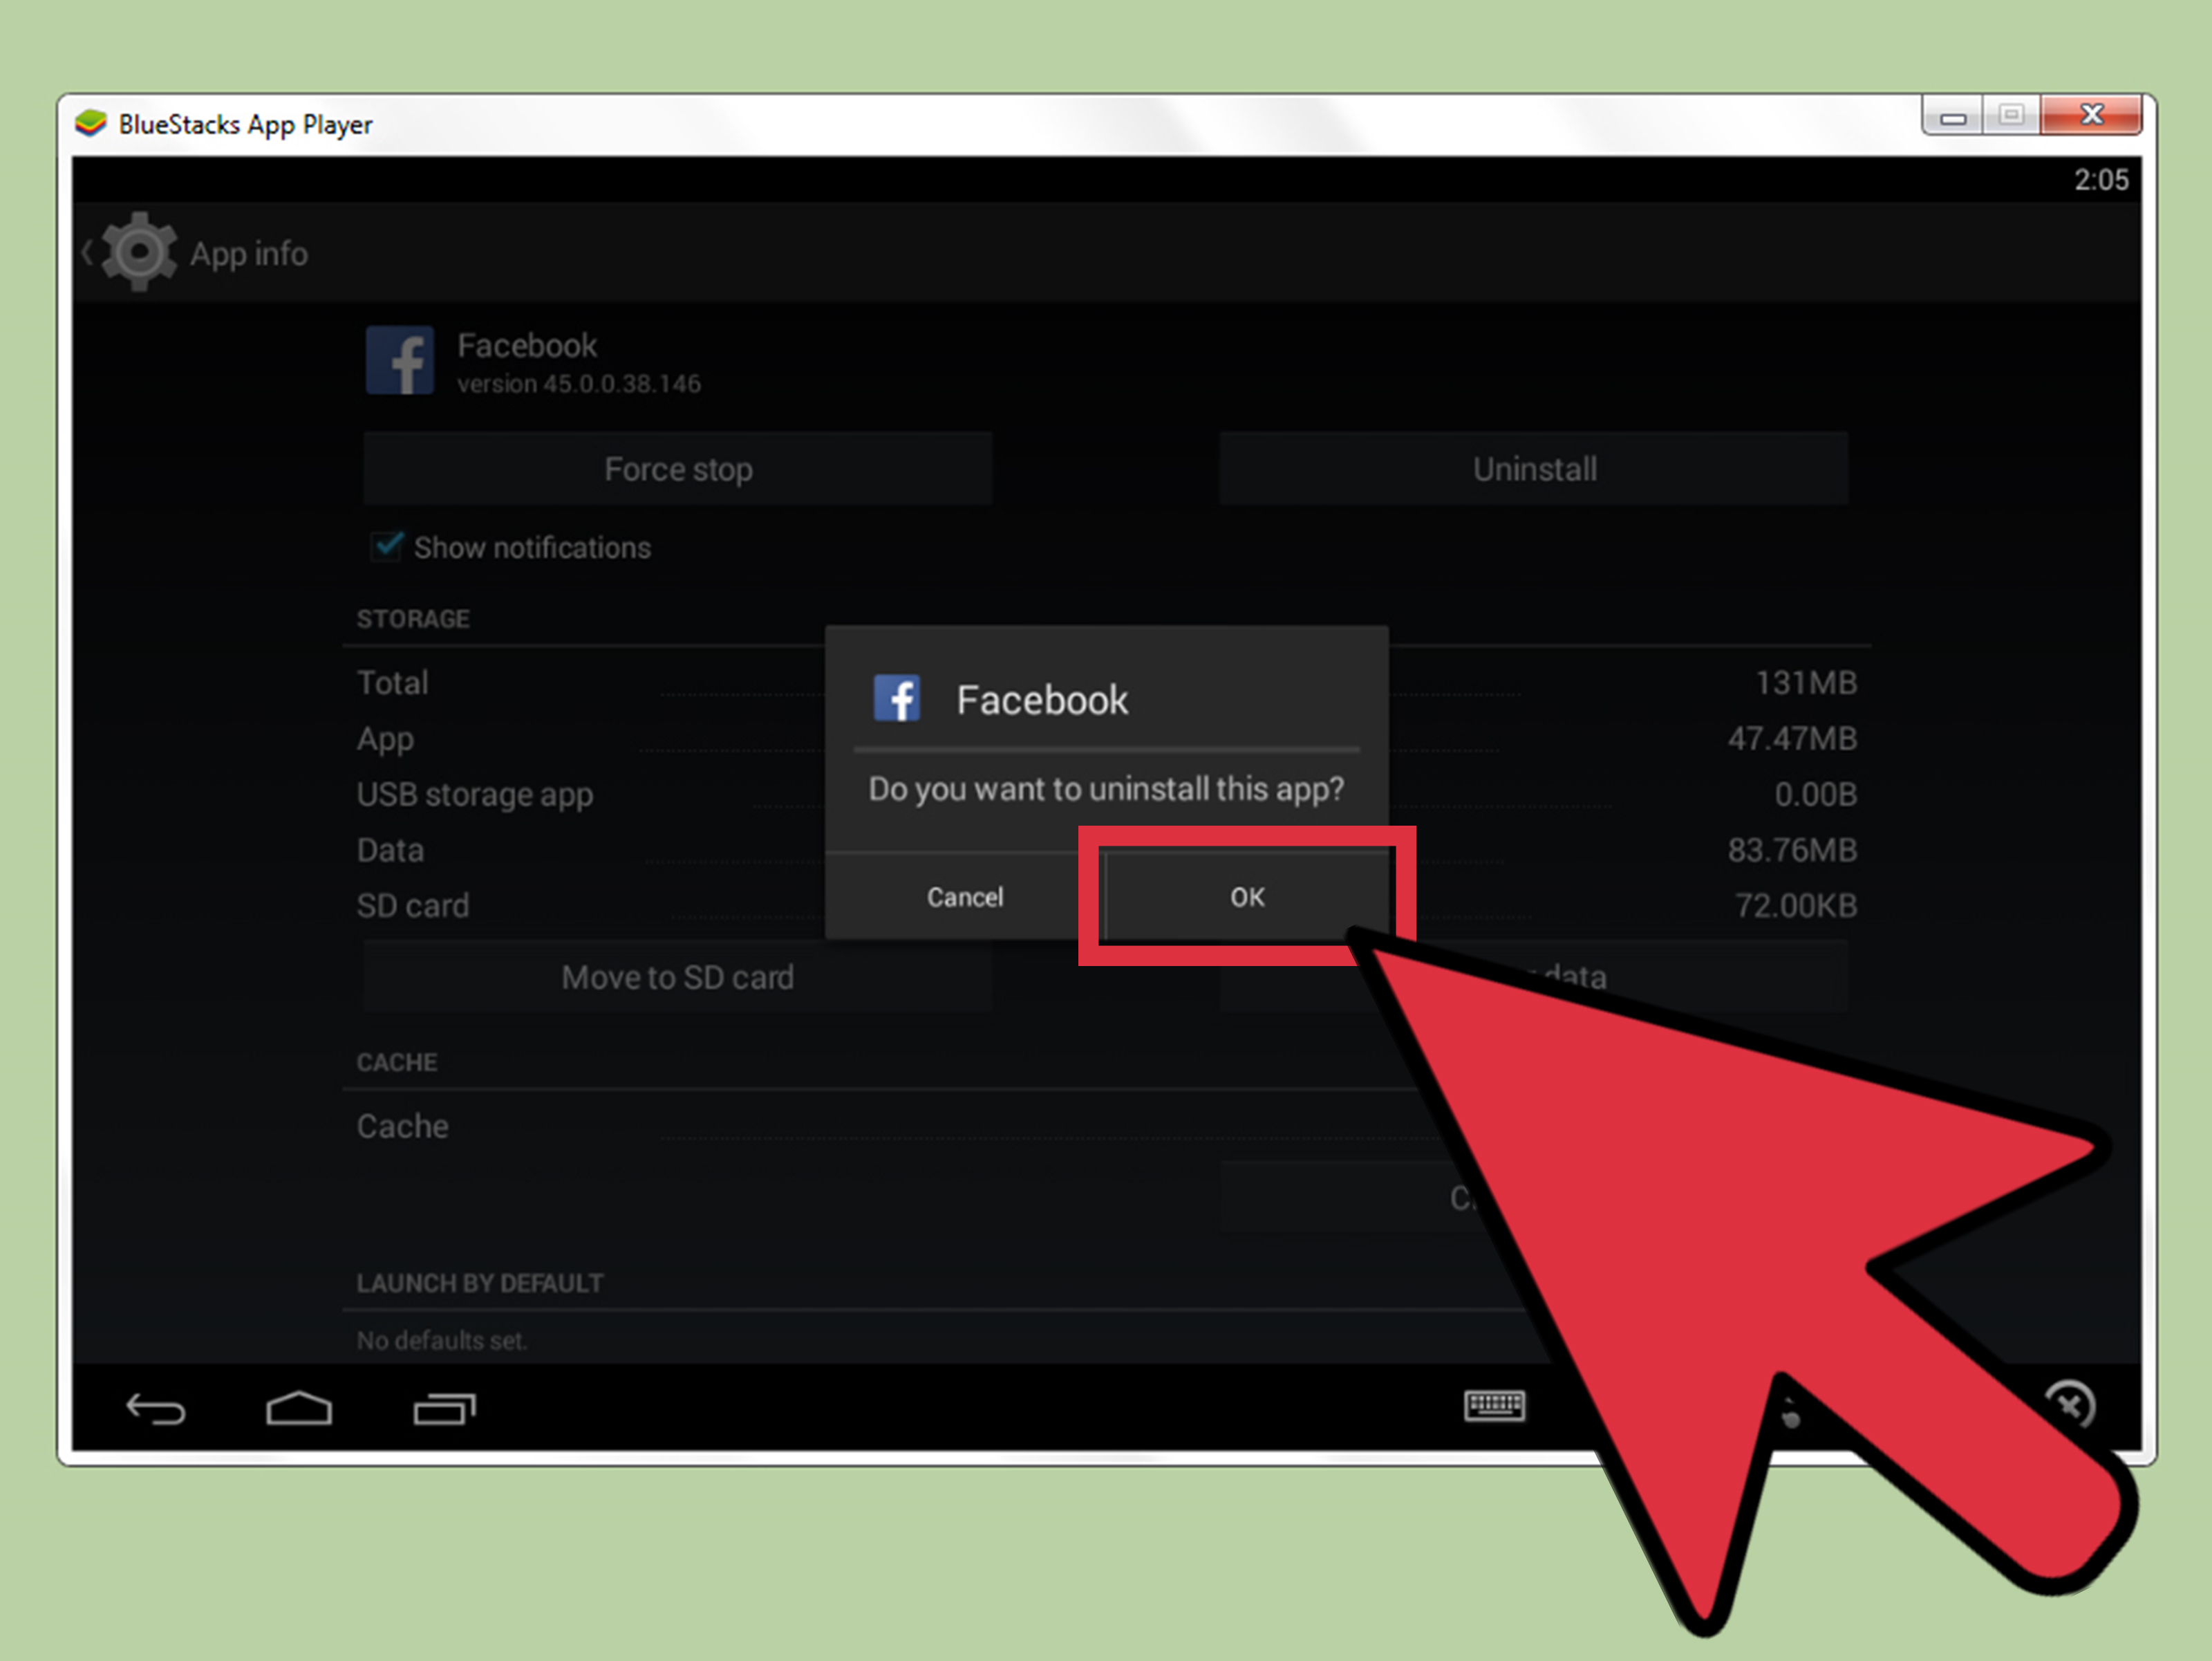Click the '83.76MB' data value
Image resolution: width=2212 pixels, height=1661 pixels.
coord(1792,849)
